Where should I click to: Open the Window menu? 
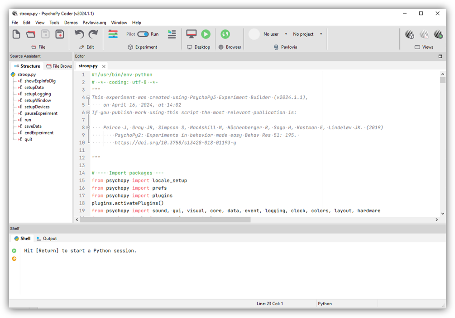[x=119, y=23]
